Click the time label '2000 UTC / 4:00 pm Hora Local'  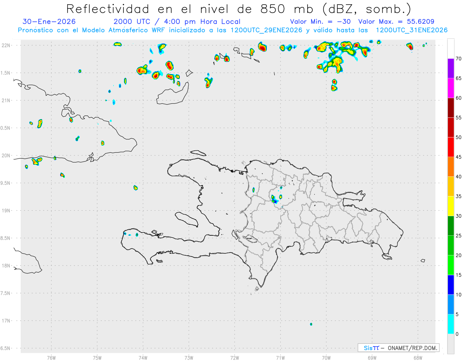pos(177,22)
